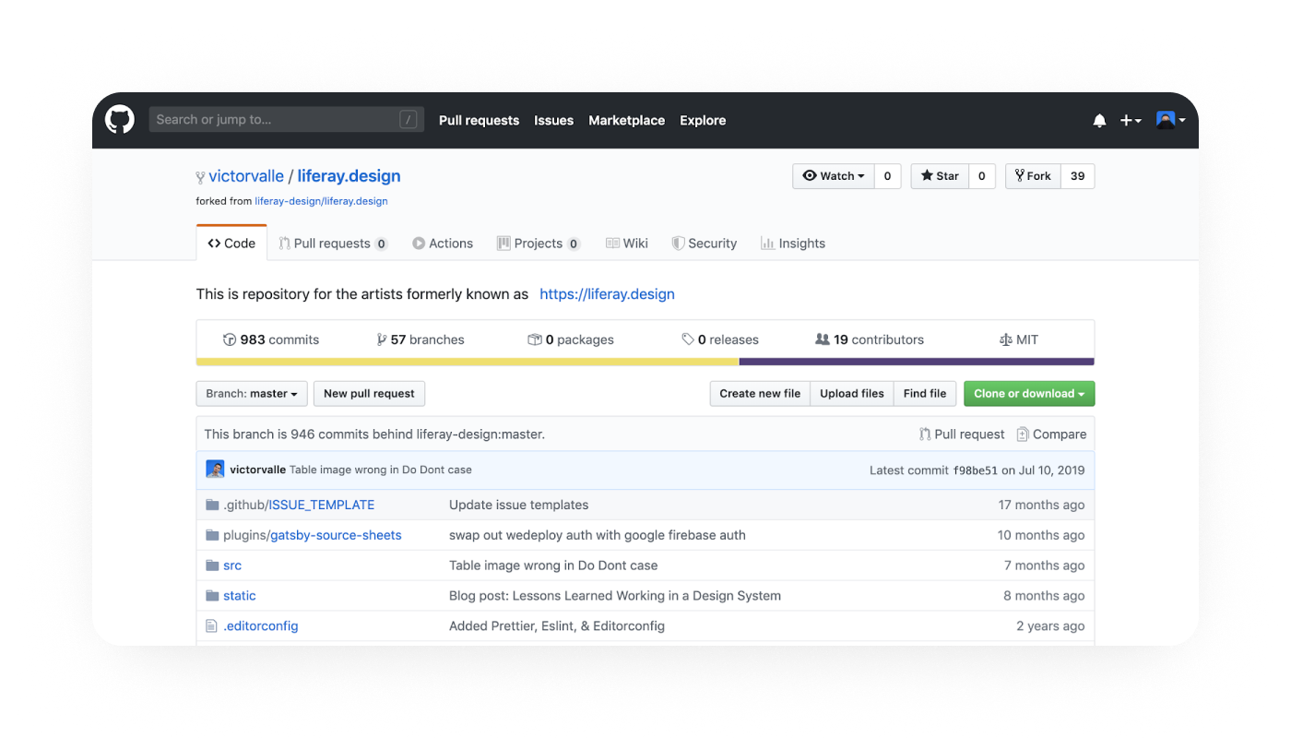Click the GitHub octocat logo
1291x738 pixels.
119,120
